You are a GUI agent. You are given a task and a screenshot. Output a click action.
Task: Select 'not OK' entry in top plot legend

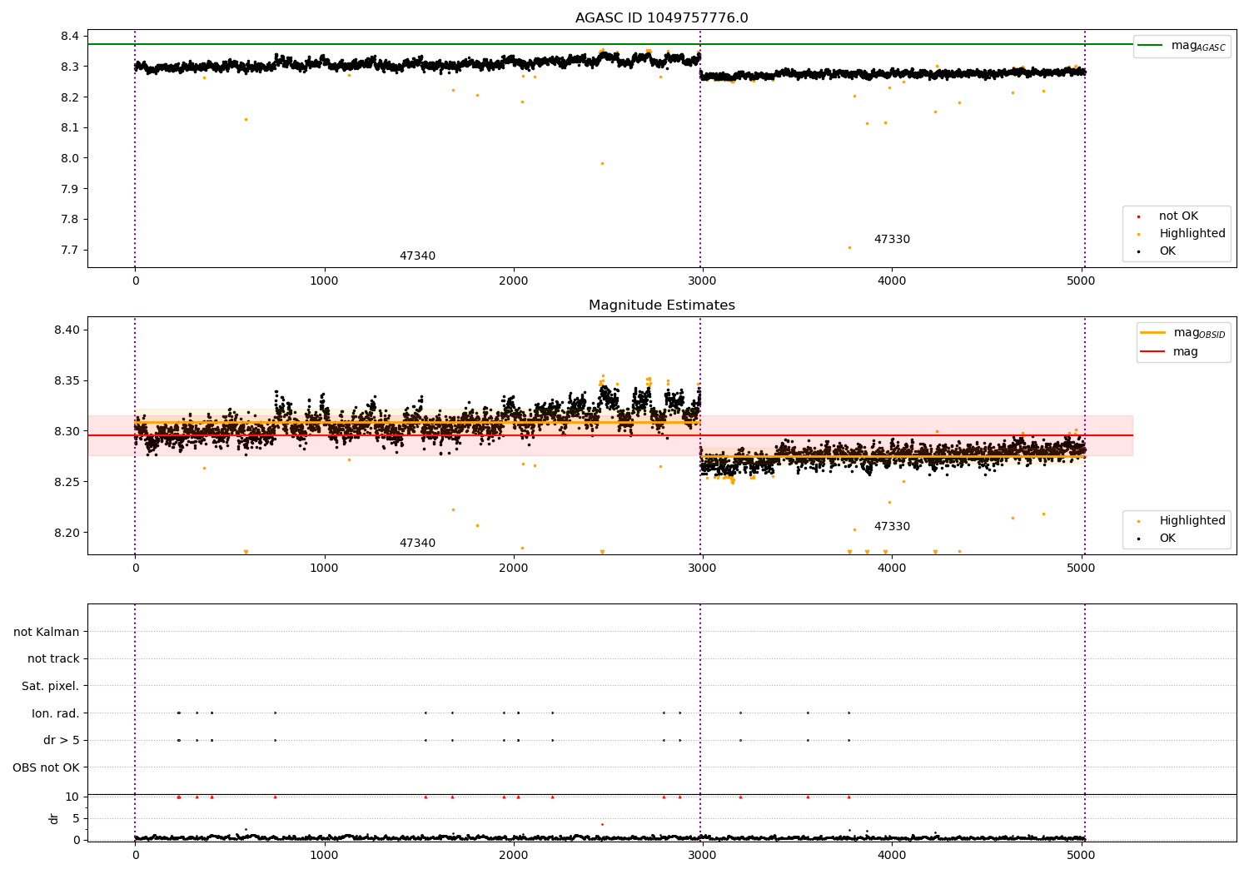(x=1177, y=216)
